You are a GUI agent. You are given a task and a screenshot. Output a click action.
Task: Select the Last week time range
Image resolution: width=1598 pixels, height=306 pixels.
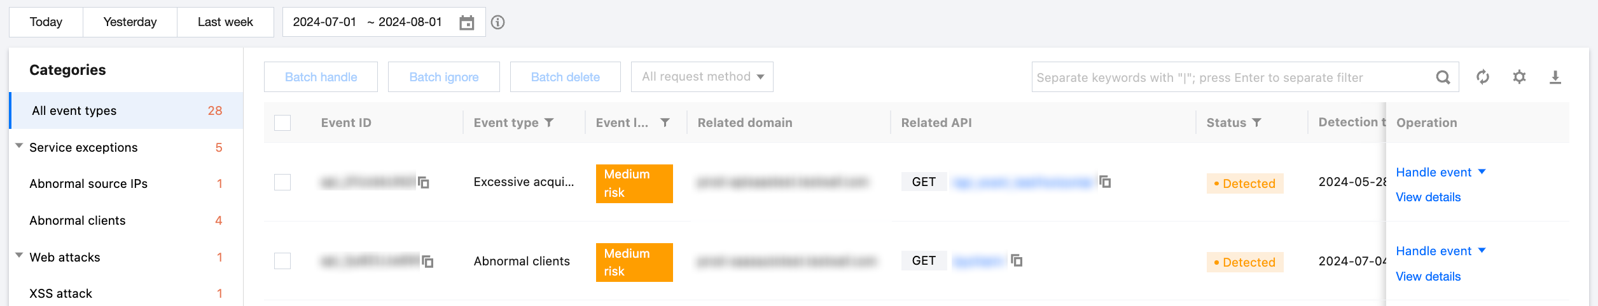coord(225,22)
